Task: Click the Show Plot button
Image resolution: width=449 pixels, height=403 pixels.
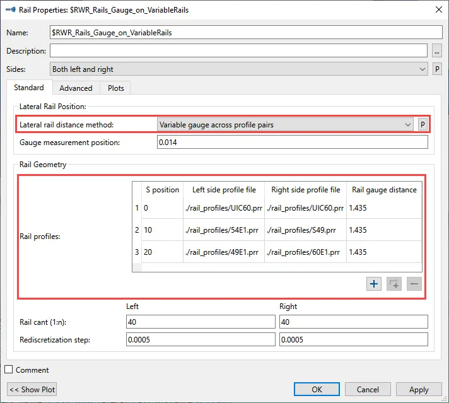Action: (33, 390)
